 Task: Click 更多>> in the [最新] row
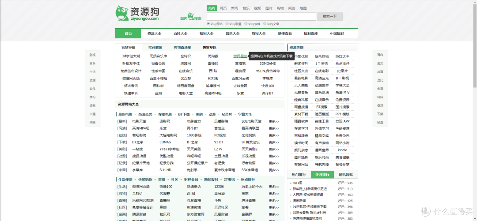coord(274,121)
